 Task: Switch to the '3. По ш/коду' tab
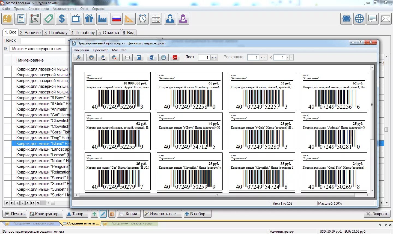point(56,33)
